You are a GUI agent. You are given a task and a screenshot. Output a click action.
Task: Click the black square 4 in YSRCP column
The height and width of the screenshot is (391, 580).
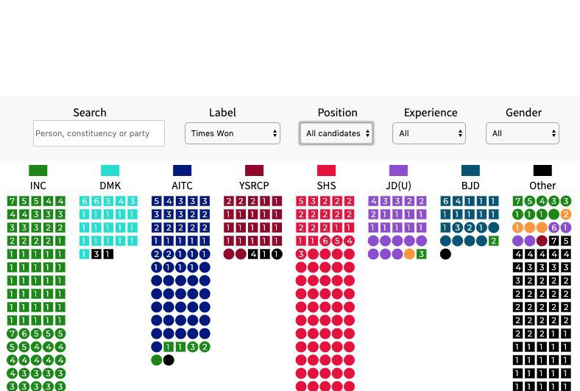click(x=253, y=254)
